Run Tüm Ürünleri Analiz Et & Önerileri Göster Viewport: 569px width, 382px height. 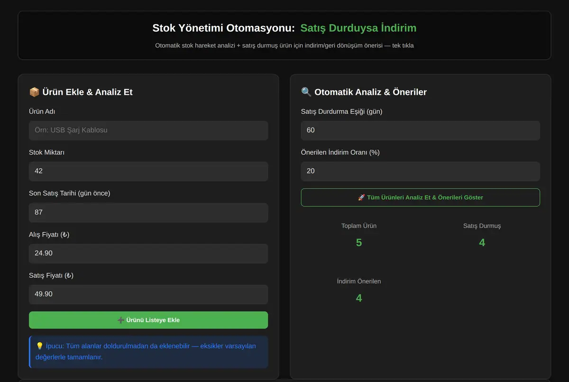click(421, 197)
